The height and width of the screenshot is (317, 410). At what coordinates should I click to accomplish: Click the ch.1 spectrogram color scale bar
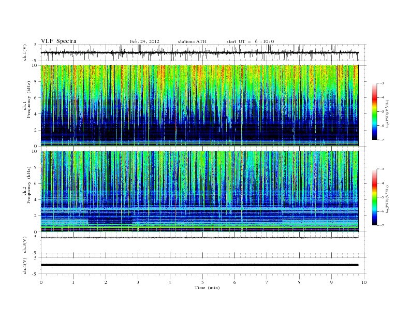click(374, 111)
